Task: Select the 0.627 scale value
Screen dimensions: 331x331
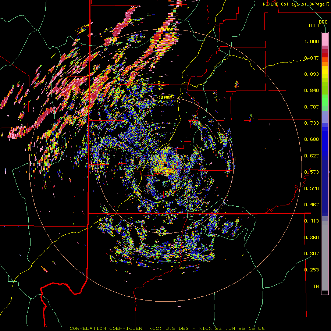Action: 312,156
